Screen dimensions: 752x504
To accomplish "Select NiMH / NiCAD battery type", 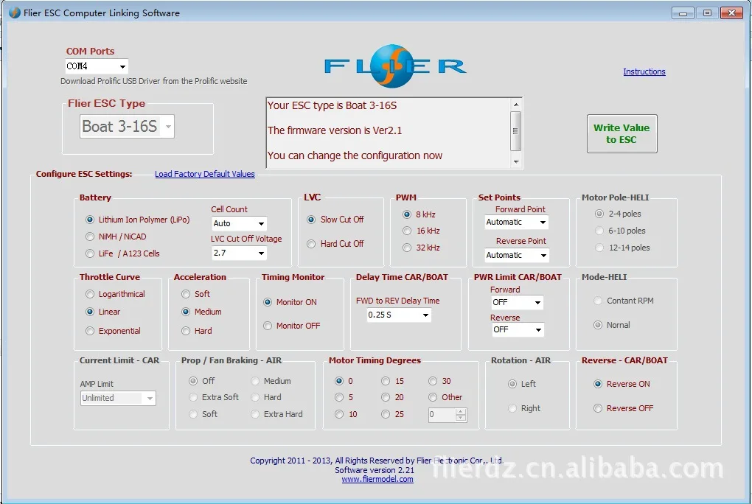I will [116, 237].
